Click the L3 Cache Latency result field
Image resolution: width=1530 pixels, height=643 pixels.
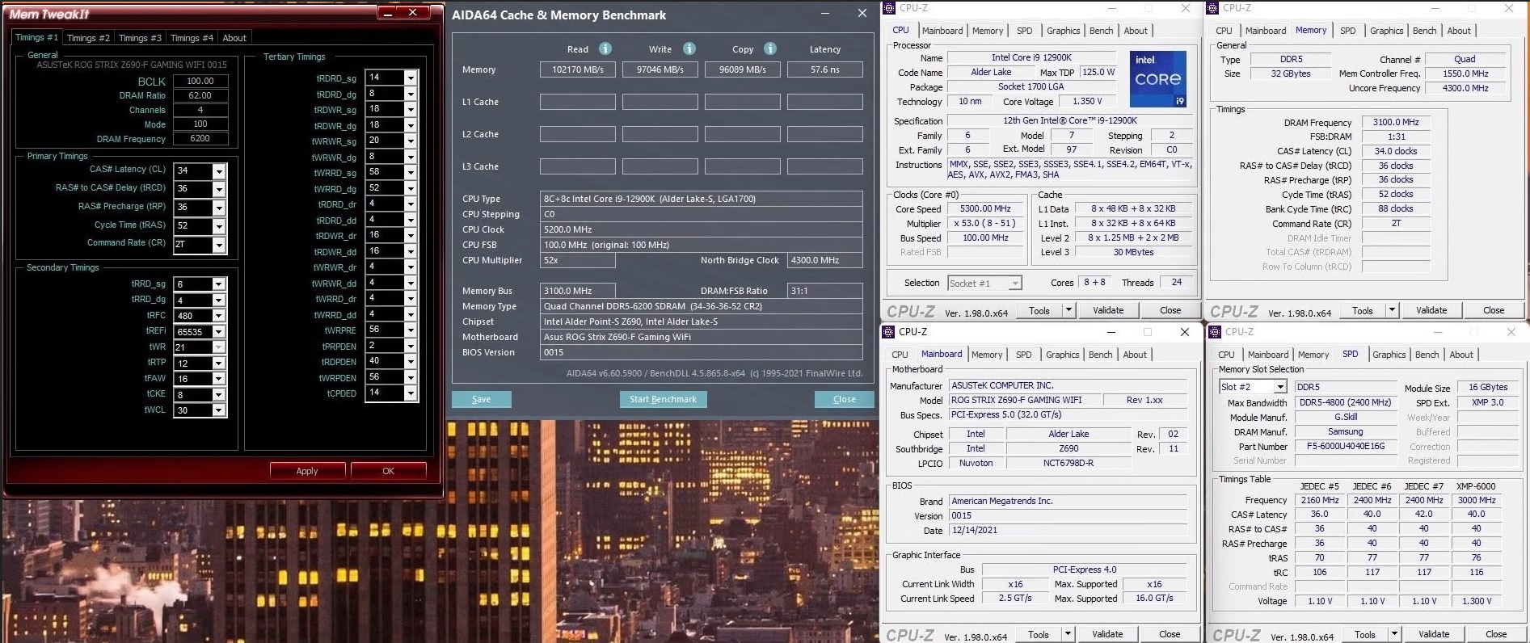pos(824,166)
